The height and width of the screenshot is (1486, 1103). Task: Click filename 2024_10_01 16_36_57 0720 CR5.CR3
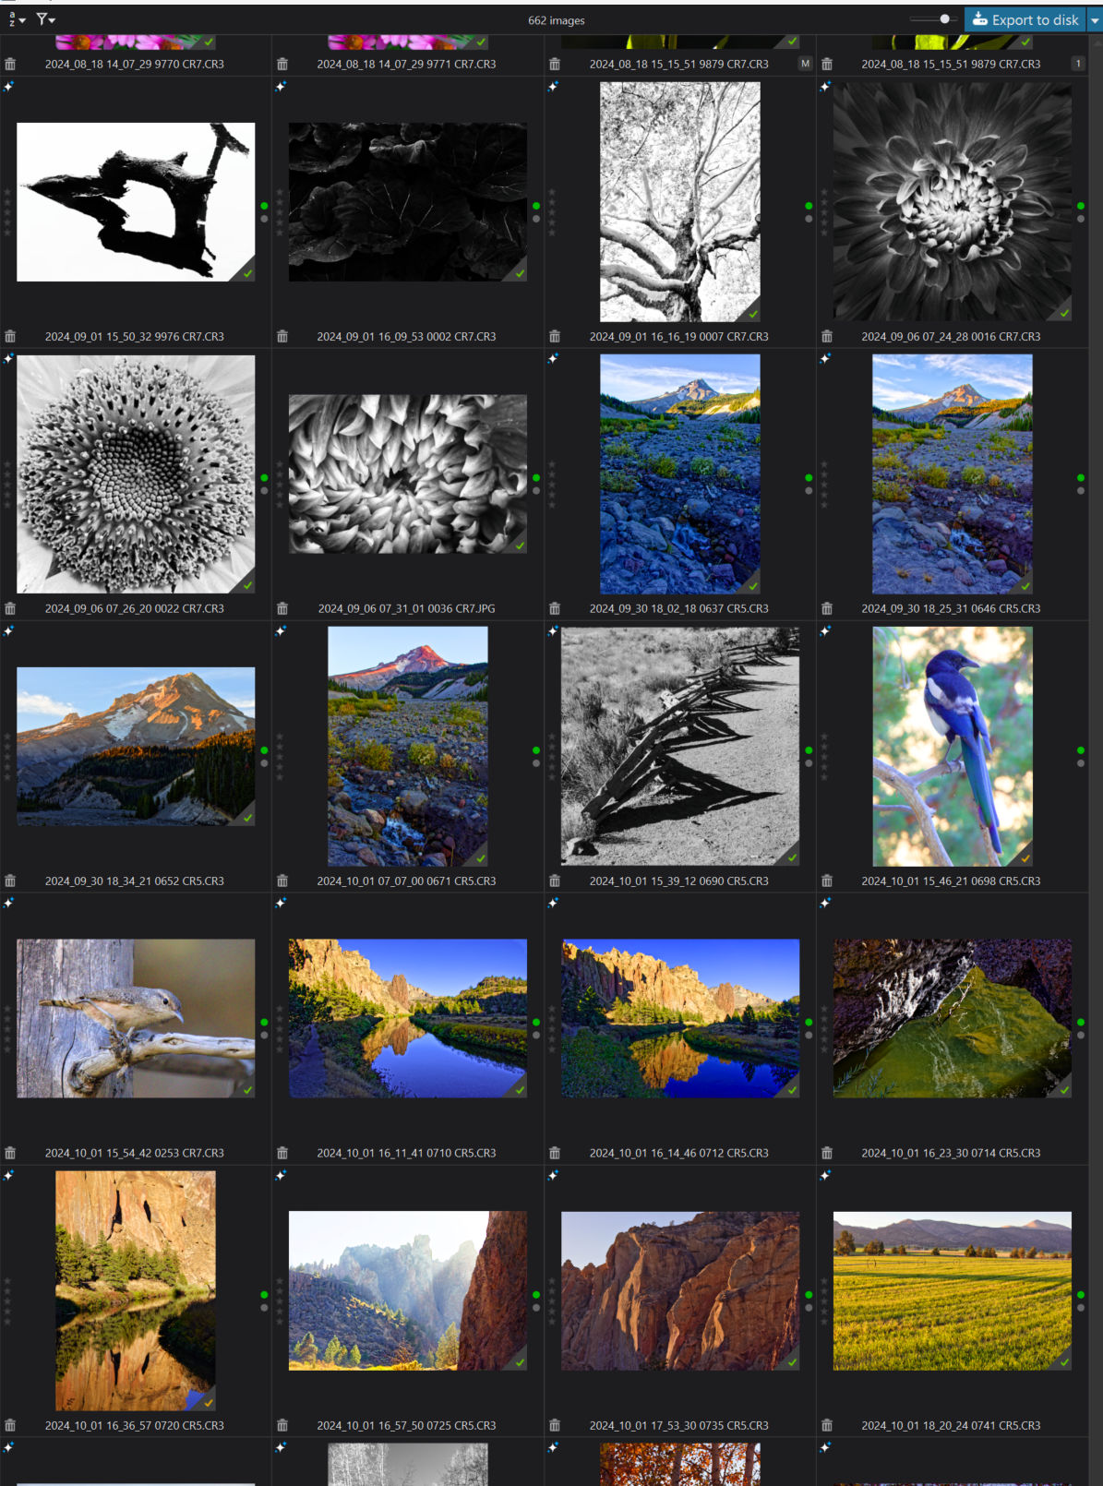(x=135, y=1426)
